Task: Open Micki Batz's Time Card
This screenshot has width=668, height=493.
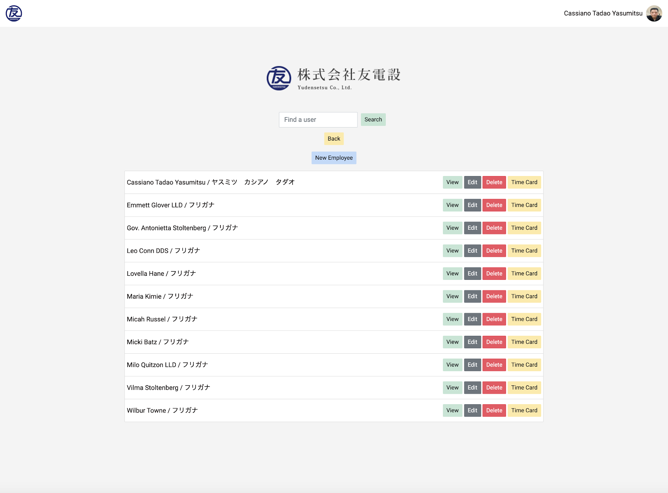Action: tap(524, 342)
